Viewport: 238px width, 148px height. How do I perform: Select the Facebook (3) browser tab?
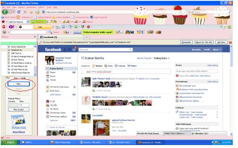click(x=61, y=37)
